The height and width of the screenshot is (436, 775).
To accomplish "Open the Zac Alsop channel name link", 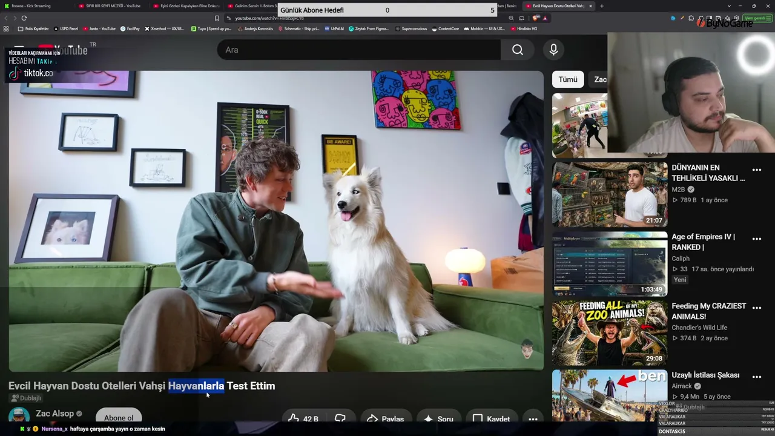I will coord(54,414).
